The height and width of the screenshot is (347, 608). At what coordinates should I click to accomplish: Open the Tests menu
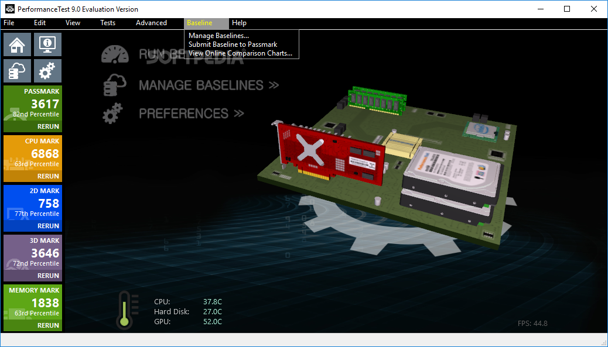[x=108, y=23]
